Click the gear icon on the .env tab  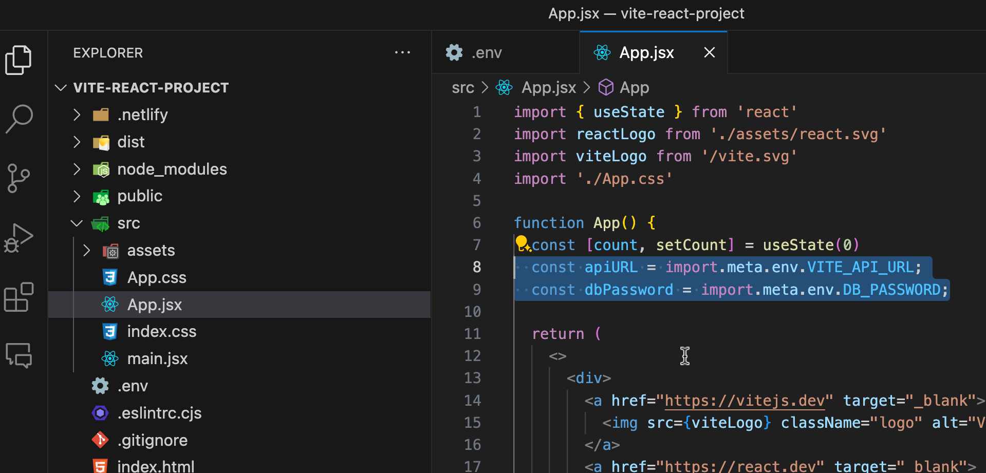coord(454,52)
